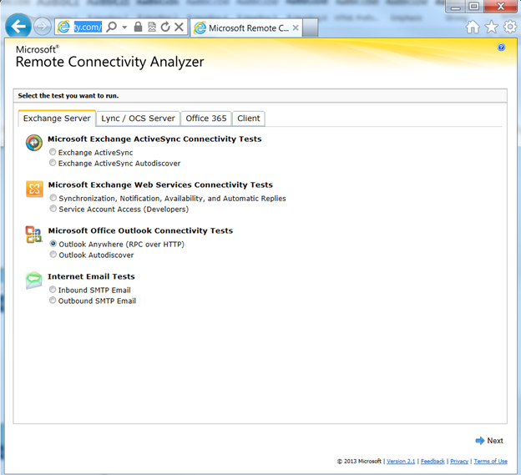521x475 pixels.
Task: Select the Microsoft Remote C... browser tab
Action: pyautogui.click(x=245, y=28)
